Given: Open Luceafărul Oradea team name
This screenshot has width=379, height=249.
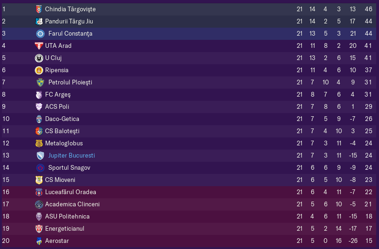Looking at the screenshot, I should (70, 192).
